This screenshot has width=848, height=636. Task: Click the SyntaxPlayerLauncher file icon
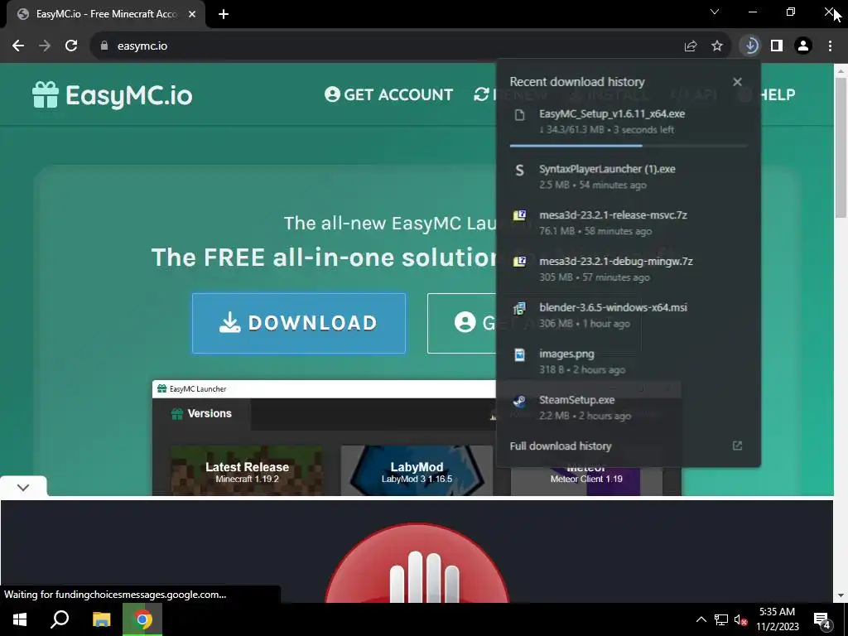tap(520, 171)
